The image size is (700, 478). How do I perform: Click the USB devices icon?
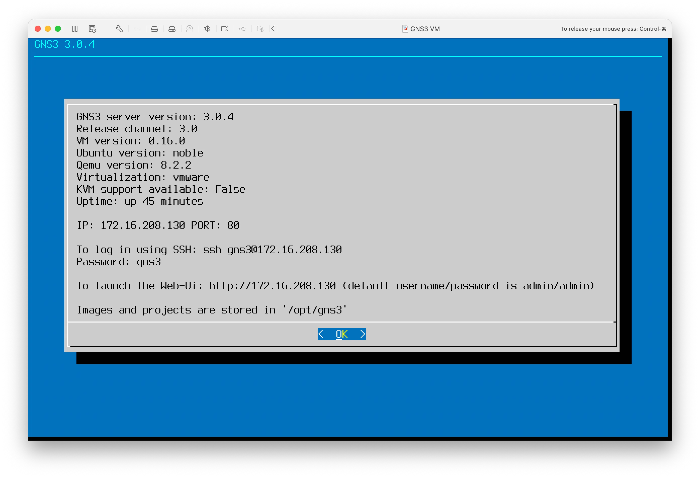[x=242, y=29]
